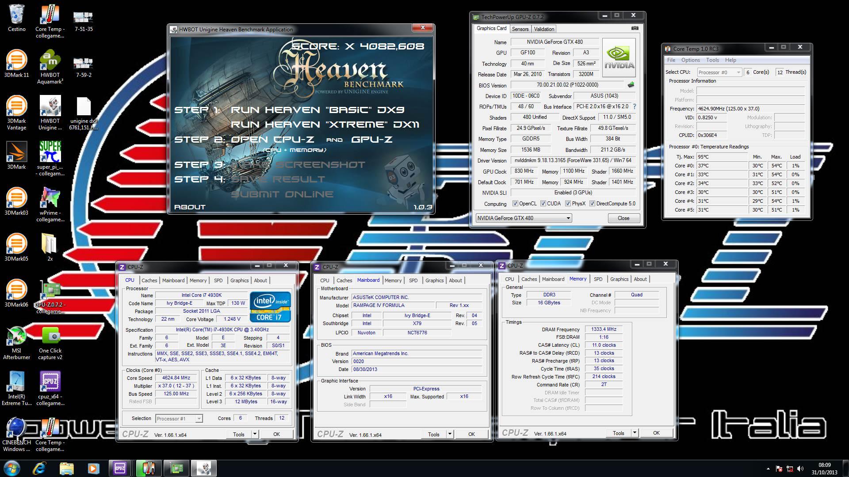
Task: Click OK in CPU-Z CPU window
Action: pyautogui.click(x=276, y=434)
